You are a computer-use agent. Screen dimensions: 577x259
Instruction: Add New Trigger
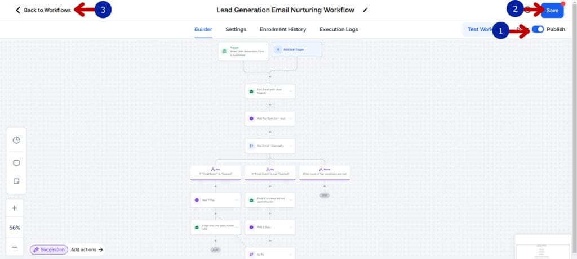click(297, 49)
